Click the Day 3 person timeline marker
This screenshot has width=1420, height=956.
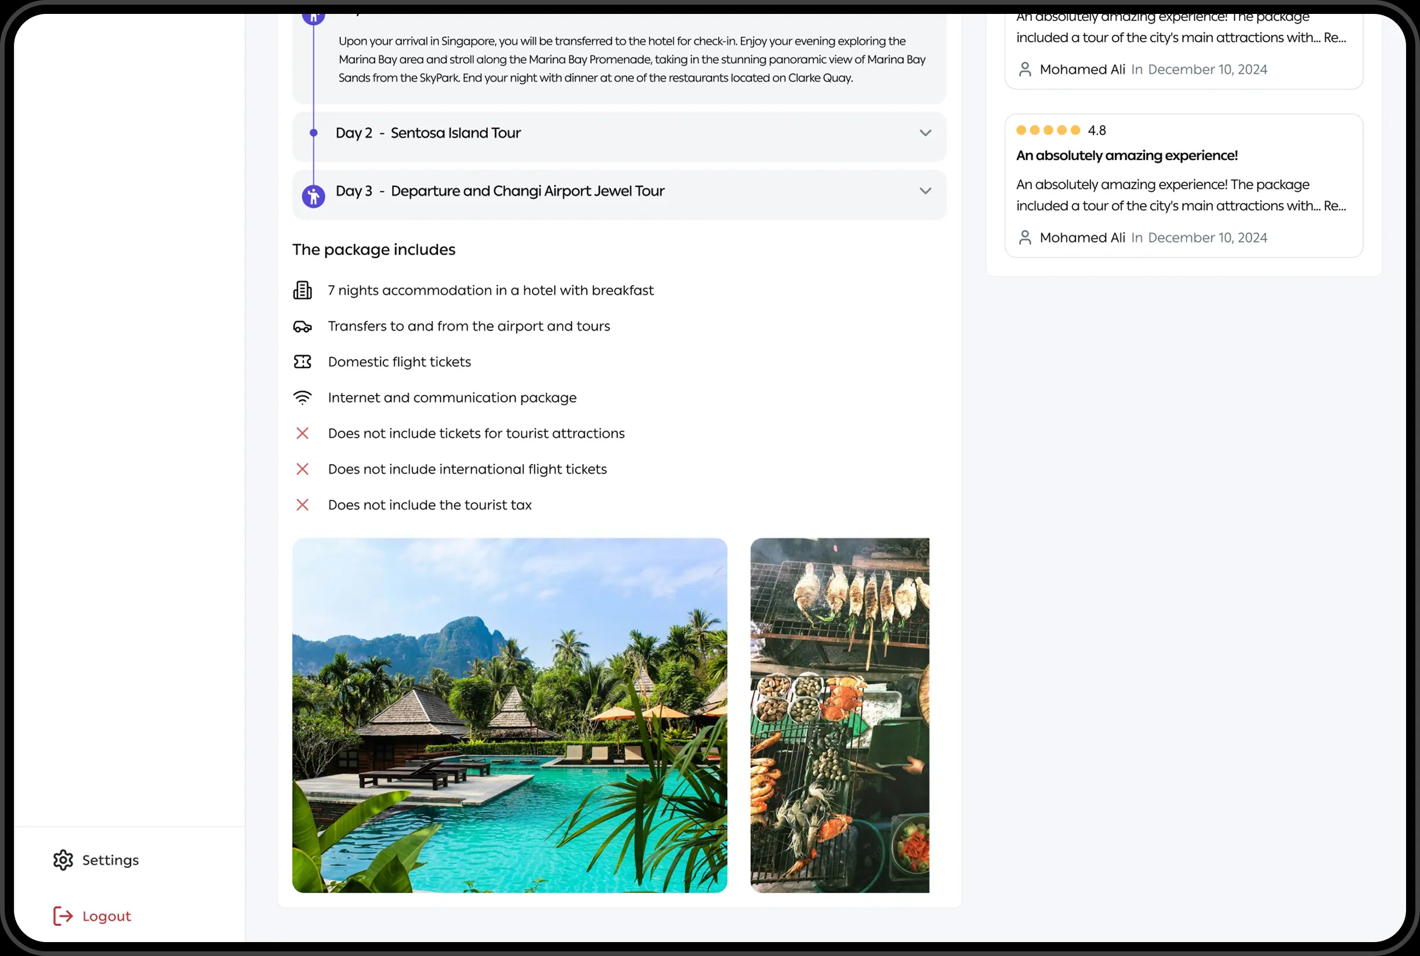click(313, 196)
